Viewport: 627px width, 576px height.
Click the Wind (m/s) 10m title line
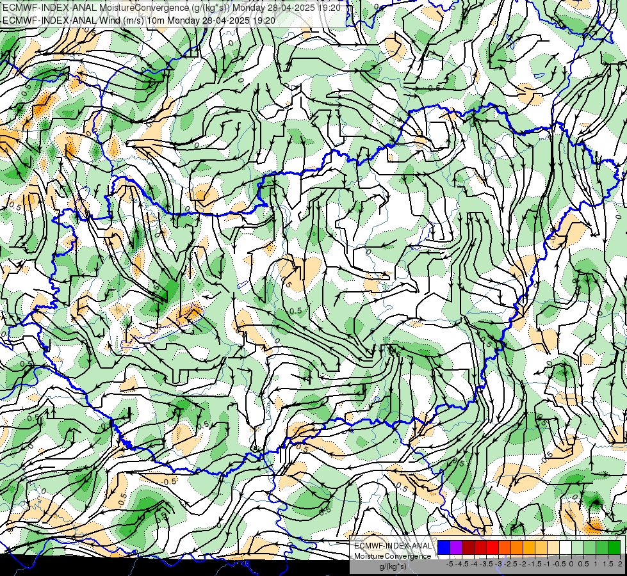coord(139,20)
